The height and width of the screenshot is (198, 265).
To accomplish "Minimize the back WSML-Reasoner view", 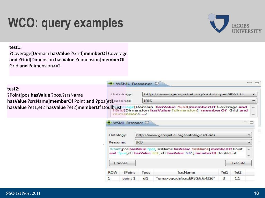I will tap(249, 82).
